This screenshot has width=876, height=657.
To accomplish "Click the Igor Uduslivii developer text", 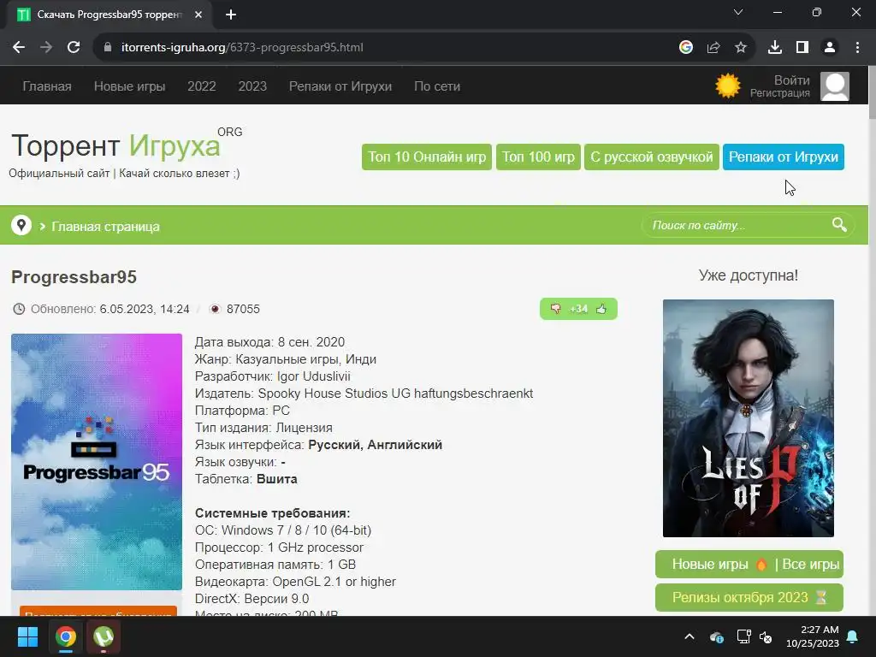I will [x=314, y=376].
